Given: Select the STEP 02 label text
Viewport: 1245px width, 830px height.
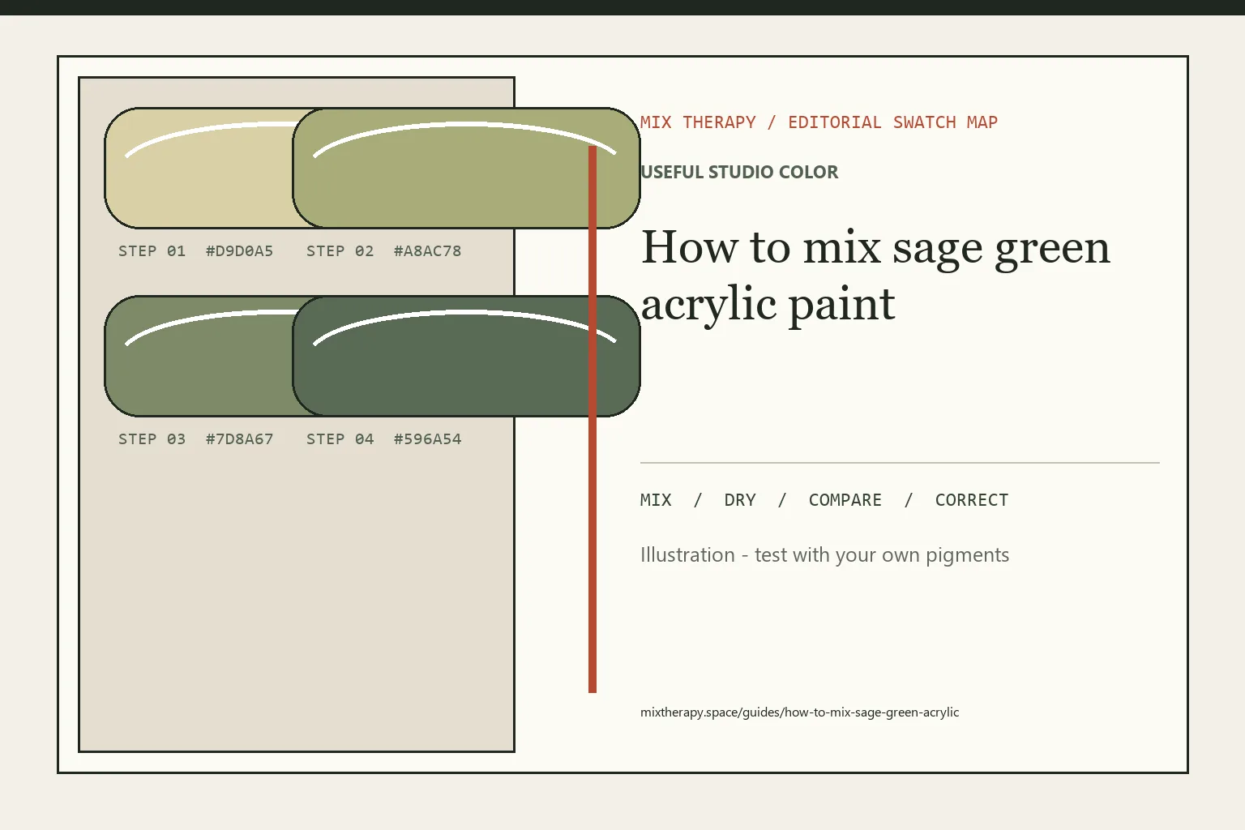Looking at the screenshot, I should click(340, 251).
